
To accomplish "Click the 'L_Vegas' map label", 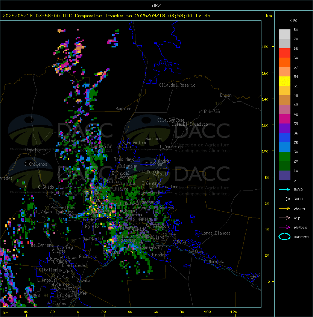I will pyautogui.click(x=44, y=212).
